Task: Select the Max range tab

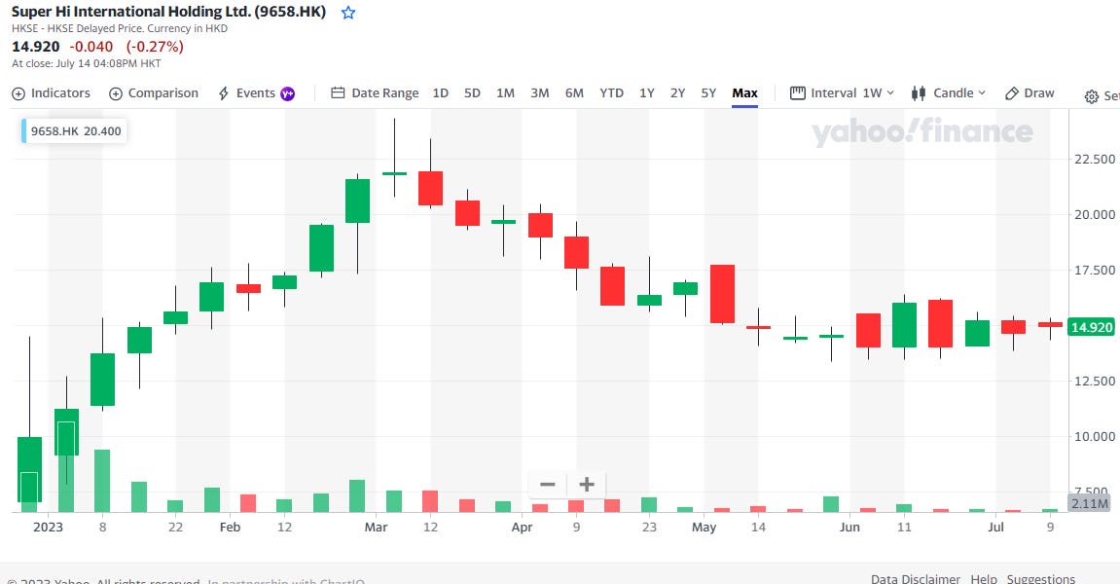Action: (744, 92)
